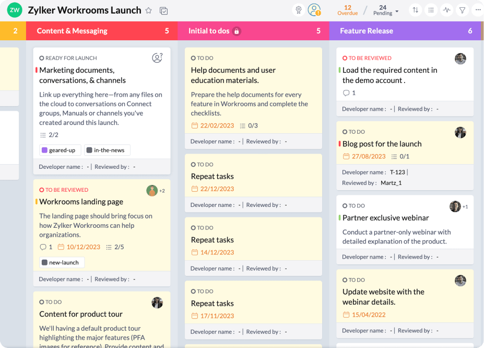This screenshot has width=484, height=348.
Task: Click the 22/12/2023 Repeat tasks date
Action: (213, 189)
